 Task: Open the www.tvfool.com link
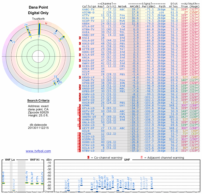coord(38,151)
